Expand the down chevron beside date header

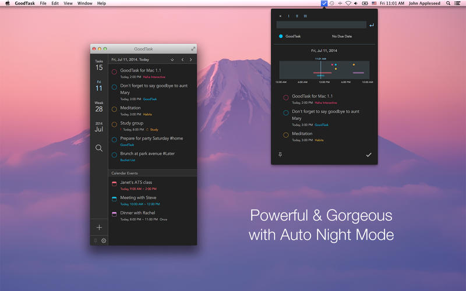click(x=172, y=60)
